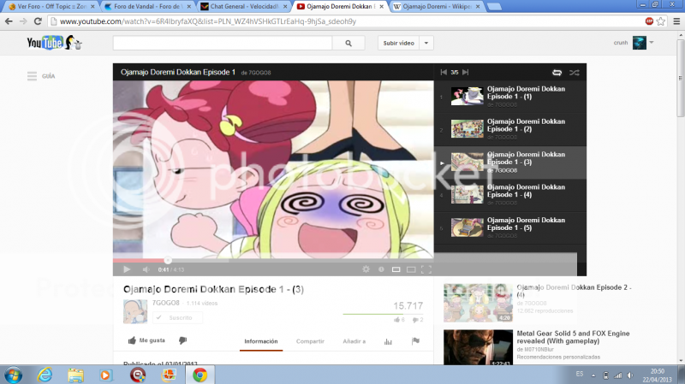This screenshot has height=384, width=685.
Task: Launch Internet Explorer from taskbar
Action: point(45,375)
